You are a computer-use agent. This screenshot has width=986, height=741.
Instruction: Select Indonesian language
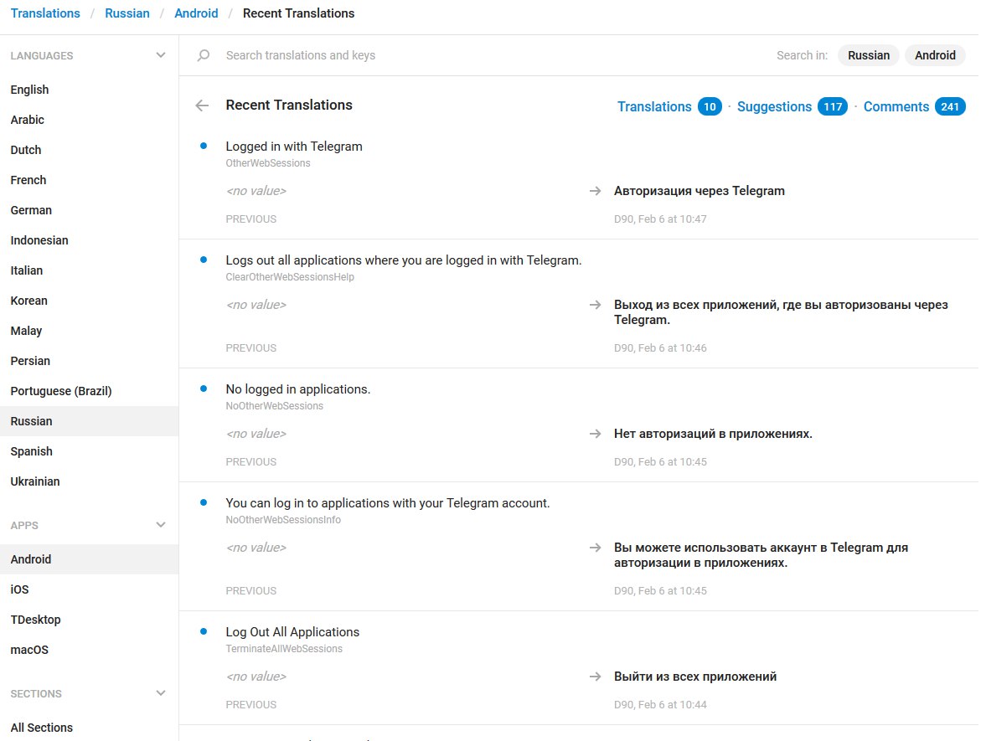(90, 240)
